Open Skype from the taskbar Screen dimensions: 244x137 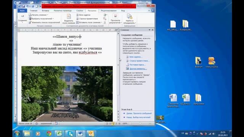point(70,134)
